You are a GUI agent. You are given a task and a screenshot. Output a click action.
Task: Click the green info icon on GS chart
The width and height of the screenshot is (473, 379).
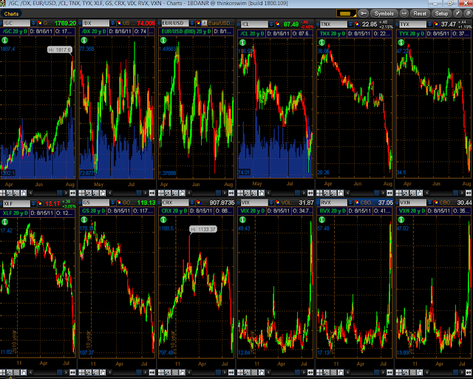click(x=84, y=219)
